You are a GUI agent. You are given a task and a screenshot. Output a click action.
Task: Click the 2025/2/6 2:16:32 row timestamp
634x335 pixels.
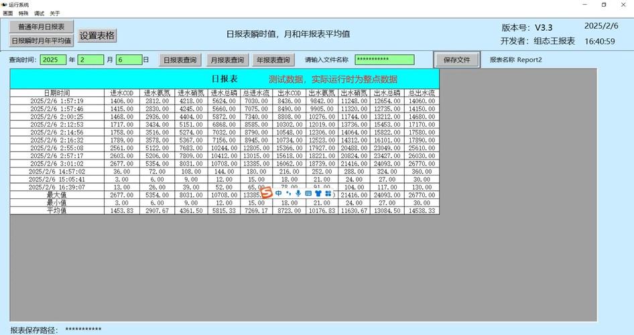point(57,140)
